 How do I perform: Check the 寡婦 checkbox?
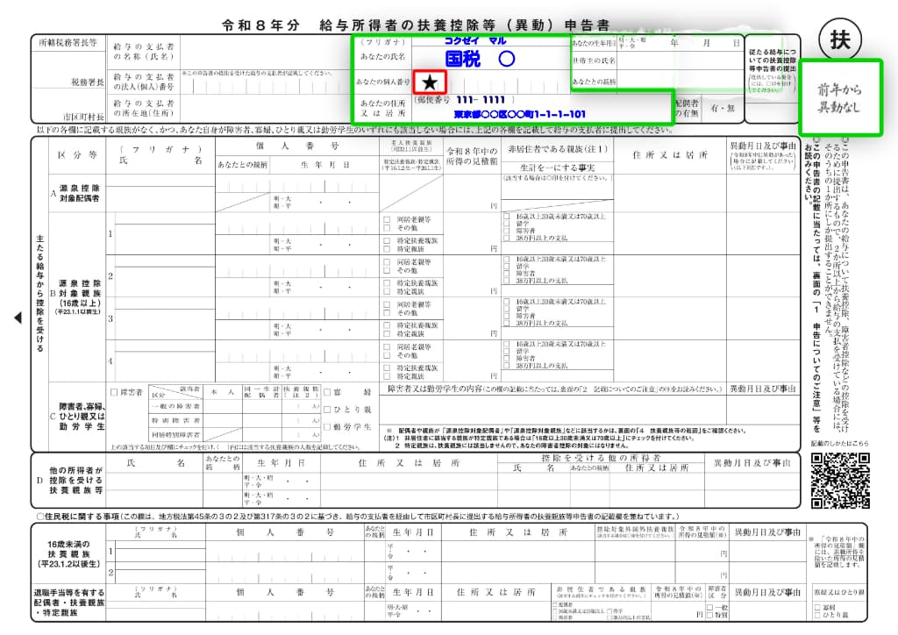(x=327, y=392)
